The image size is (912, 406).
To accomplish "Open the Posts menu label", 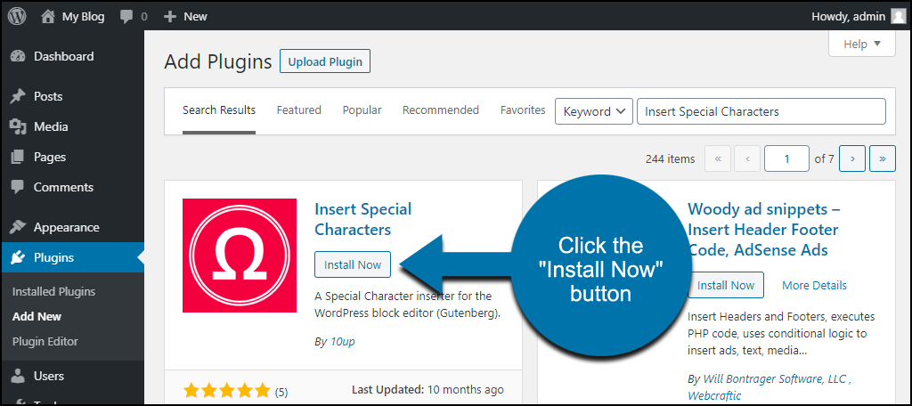I will pos(48,96).
